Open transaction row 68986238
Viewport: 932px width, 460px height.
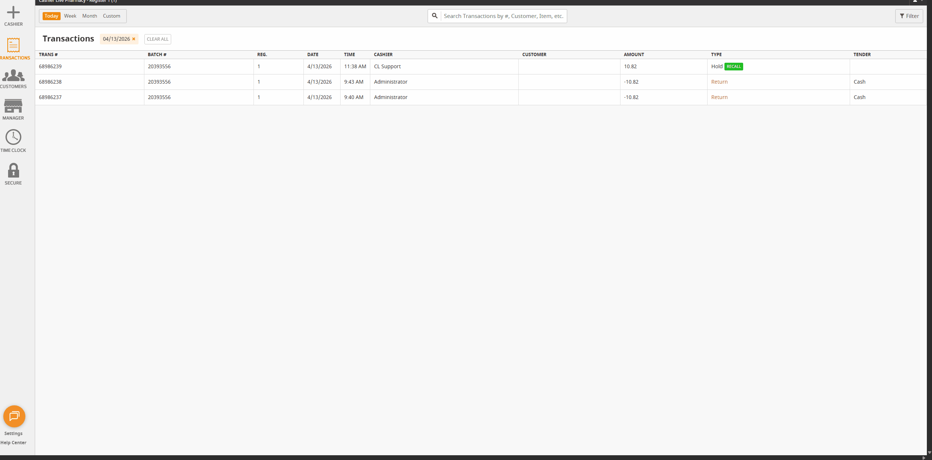pos(50,82)
